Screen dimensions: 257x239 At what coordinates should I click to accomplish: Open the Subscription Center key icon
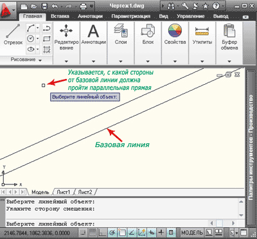click(x=184, y=6)
